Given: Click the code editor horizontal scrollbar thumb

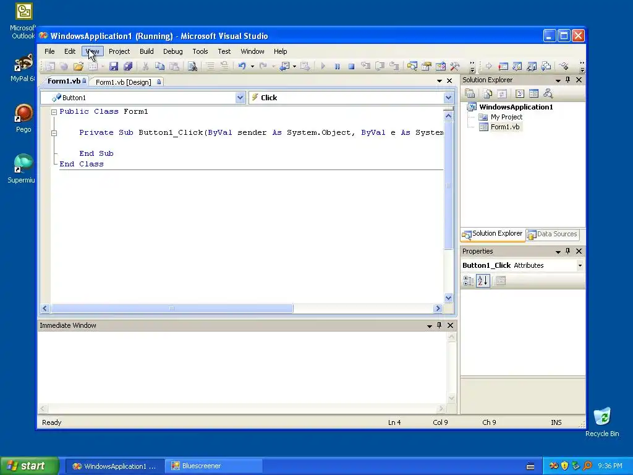Looking at the screenshot, I should tap(172, 308).
